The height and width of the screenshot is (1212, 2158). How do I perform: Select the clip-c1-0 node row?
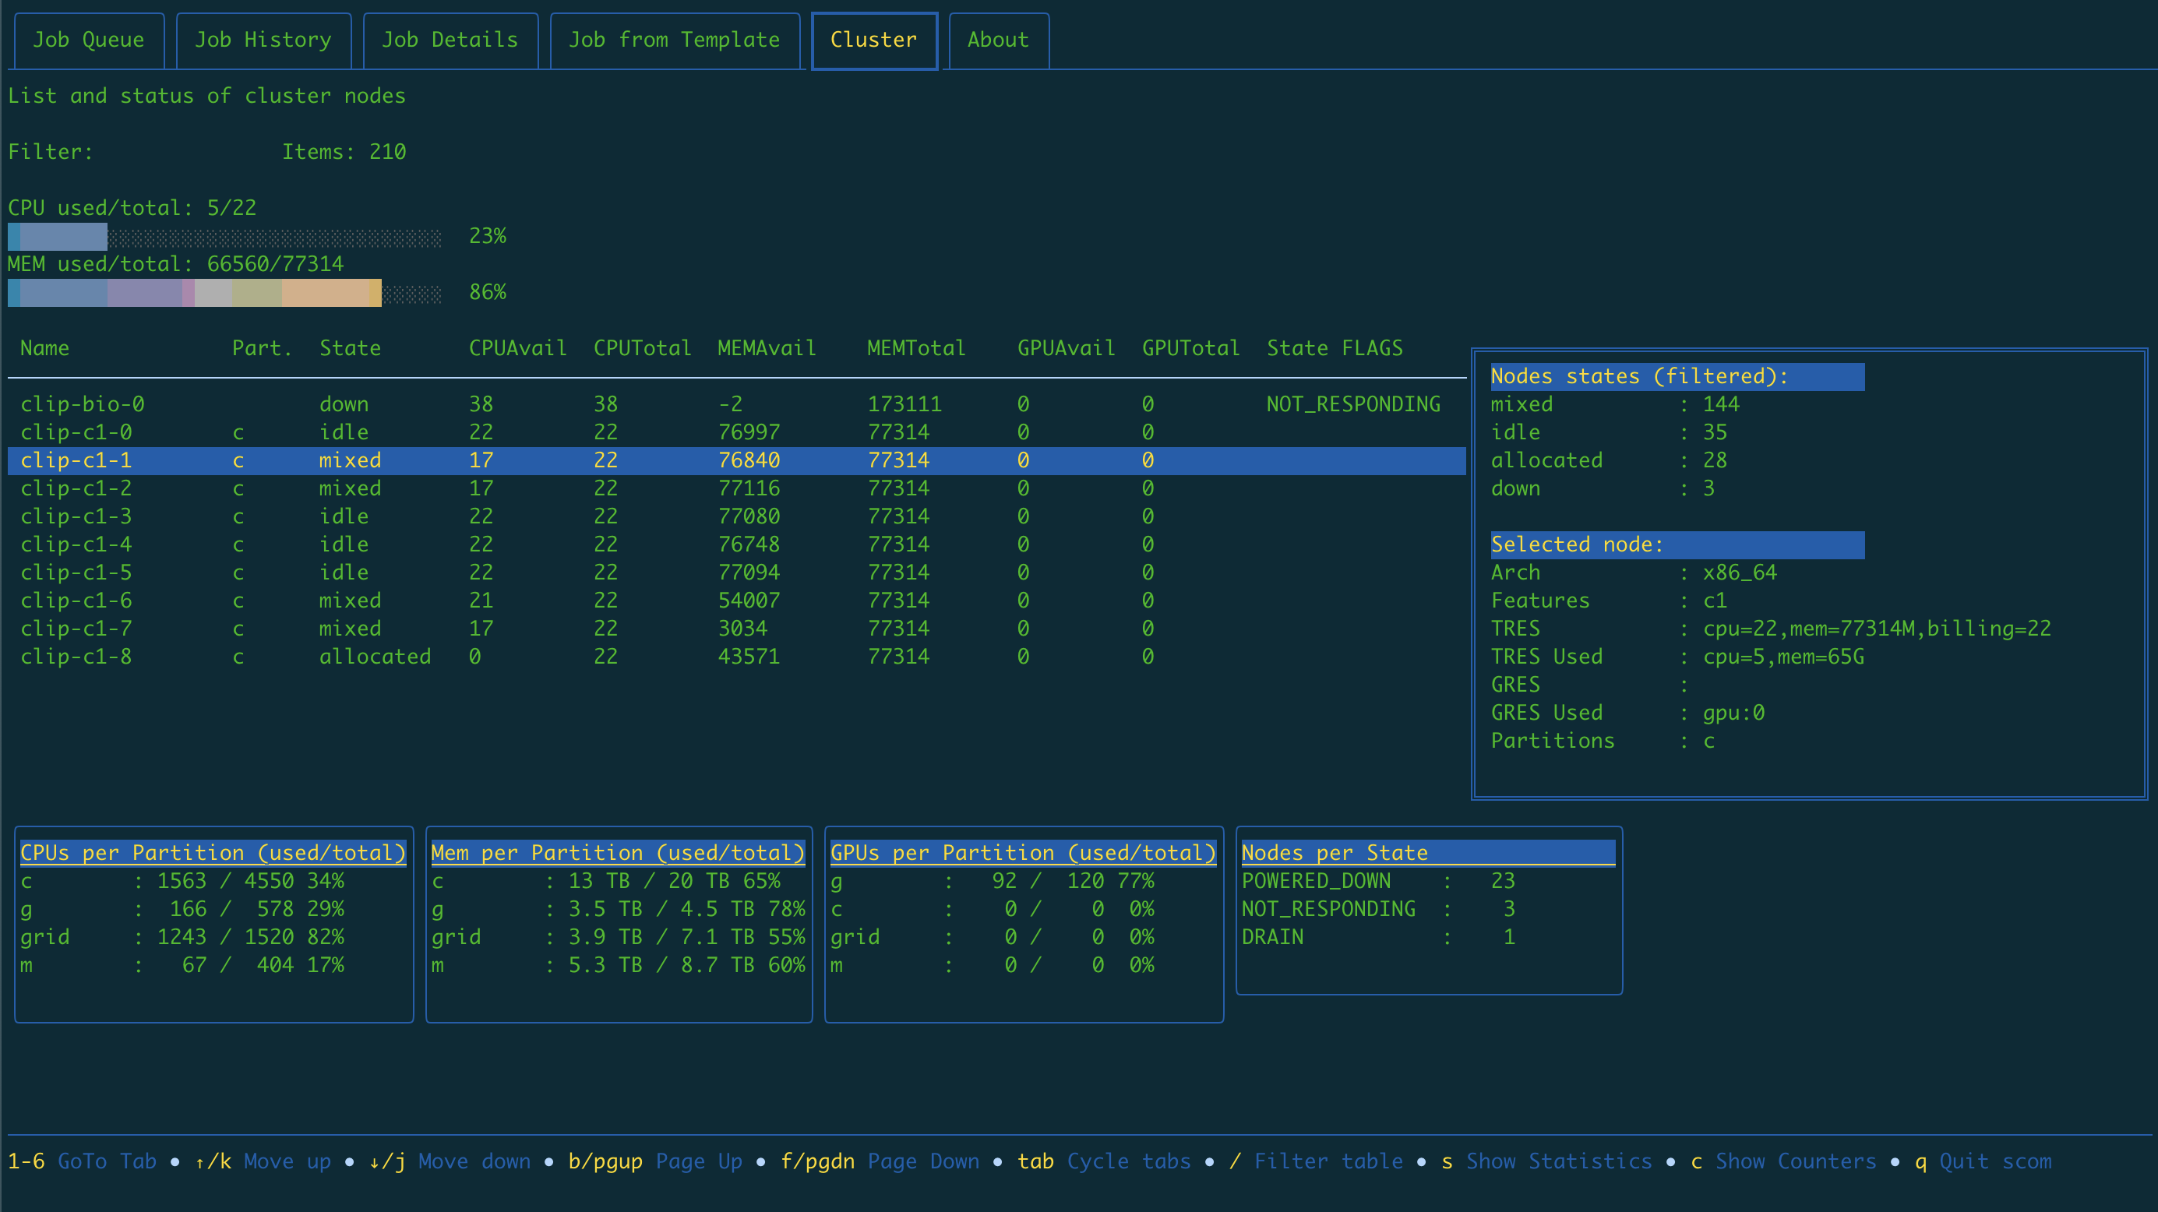tap(76, 432)
